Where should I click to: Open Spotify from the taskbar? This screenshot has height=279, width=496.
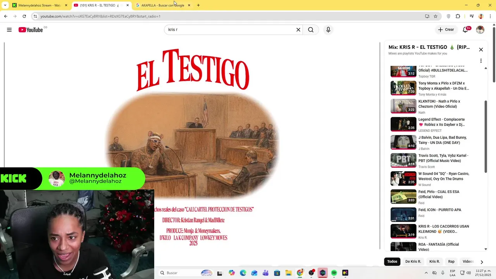(x=334, y=273)
